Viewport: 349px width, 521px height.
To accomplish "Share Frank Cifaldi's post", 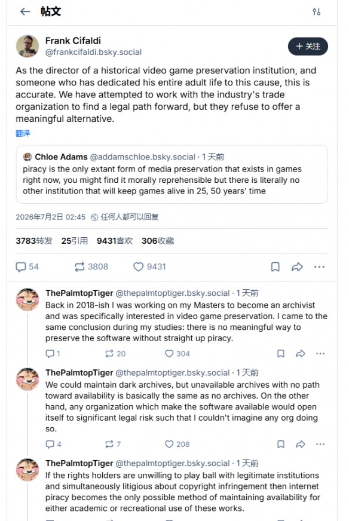I will click(x=297, y=267).
